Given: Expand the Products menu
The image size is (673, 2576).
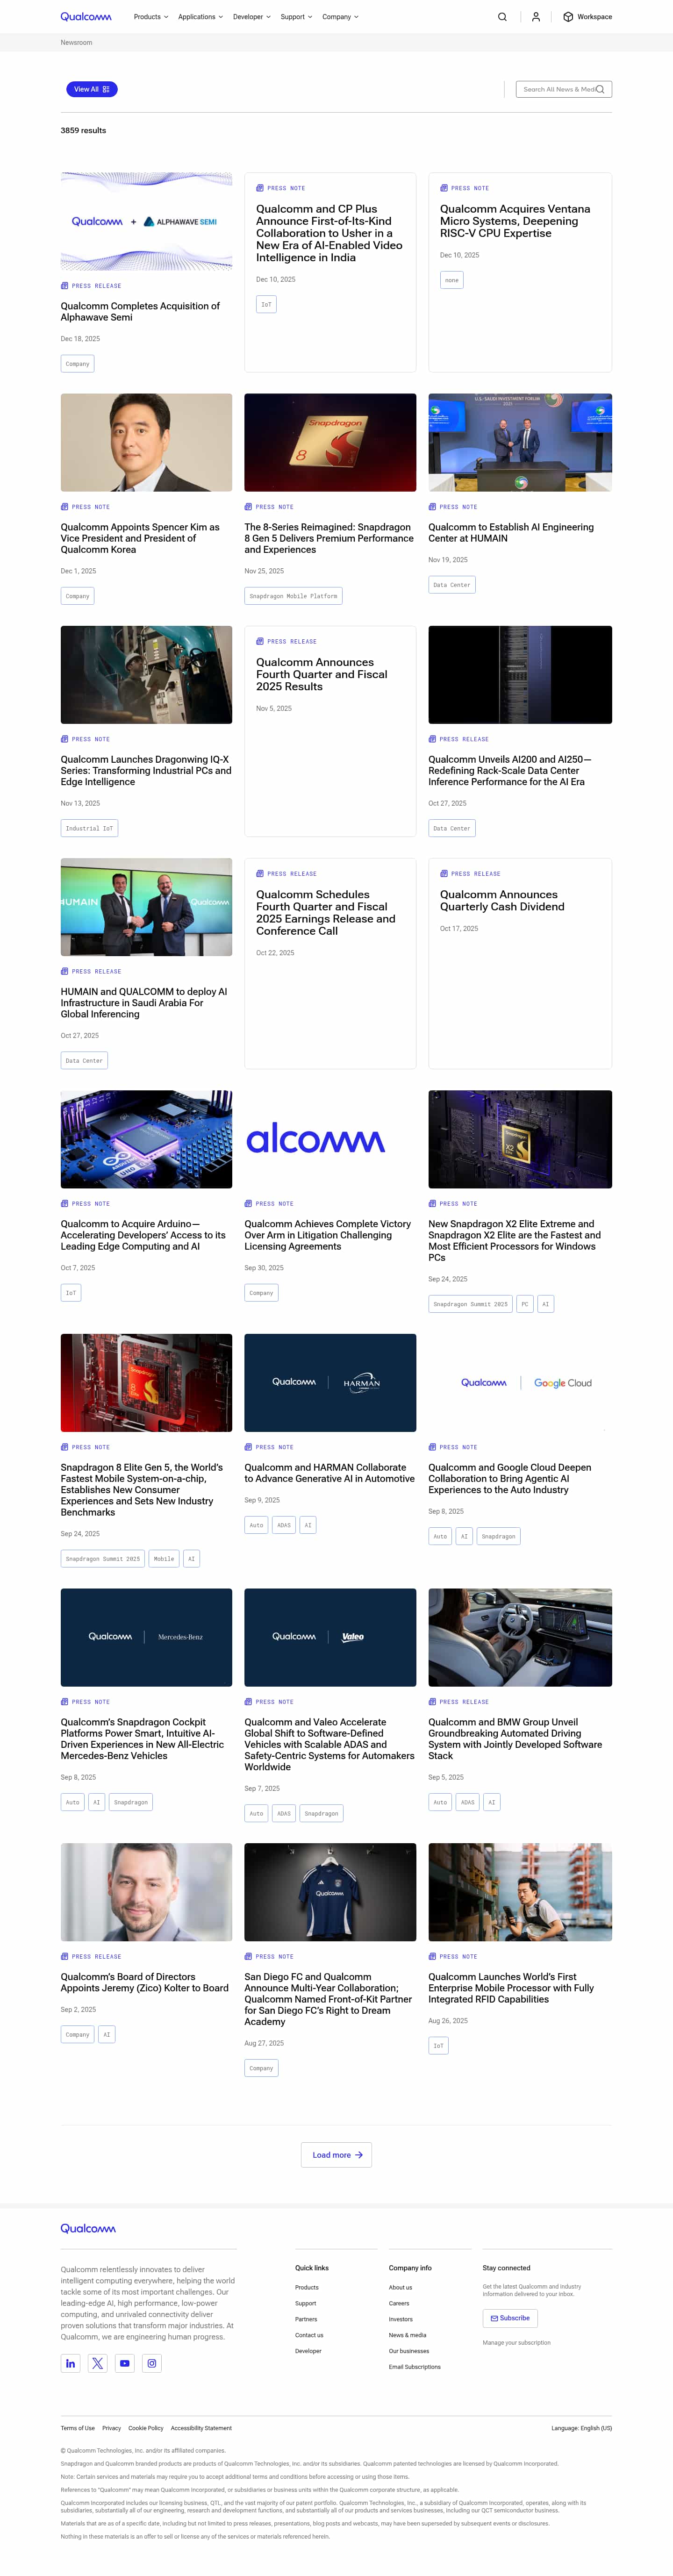Looking at the screenshot, I should [x=151, y=17].
